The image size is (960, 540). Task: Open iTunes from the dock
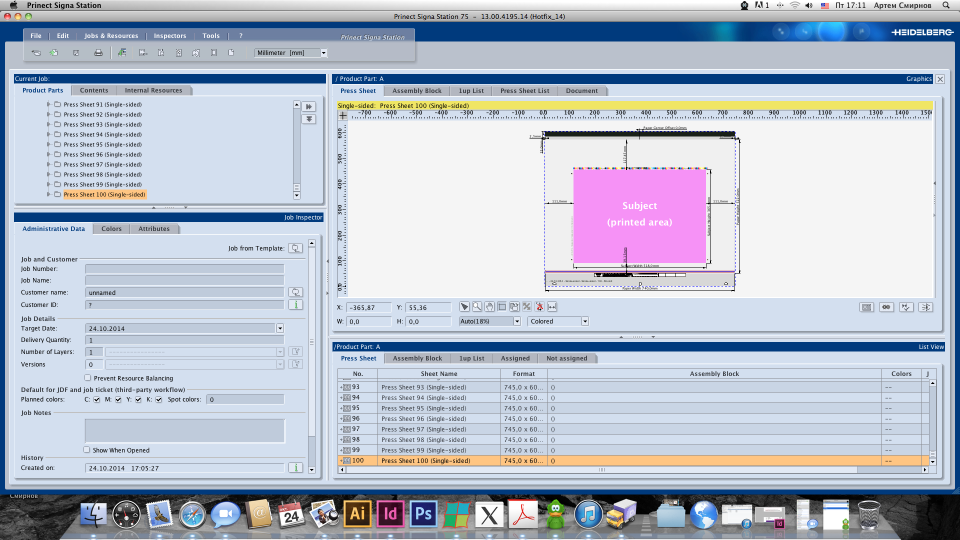tap(588, 514)
